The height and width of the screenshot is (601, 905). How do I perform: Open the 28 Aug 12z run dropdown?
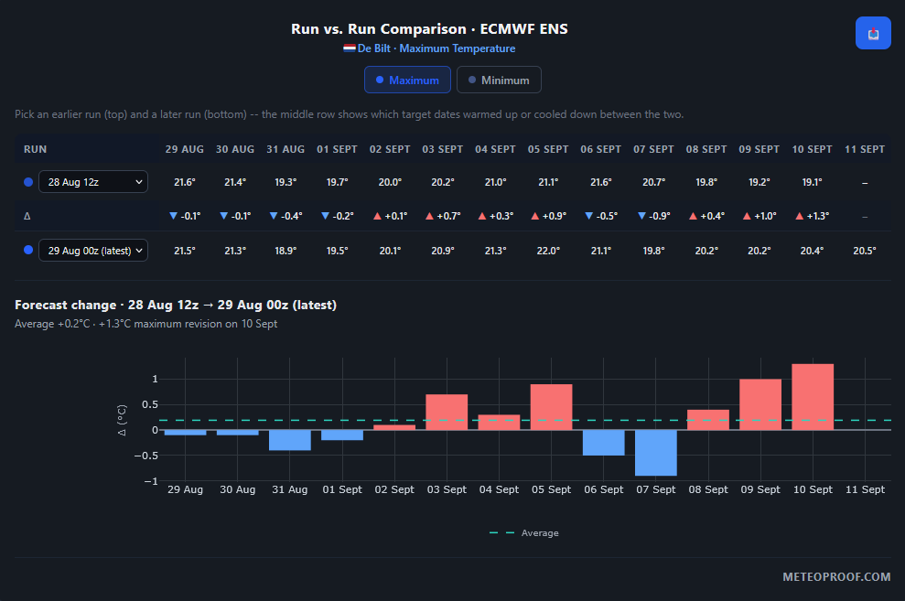pos(93,182)
